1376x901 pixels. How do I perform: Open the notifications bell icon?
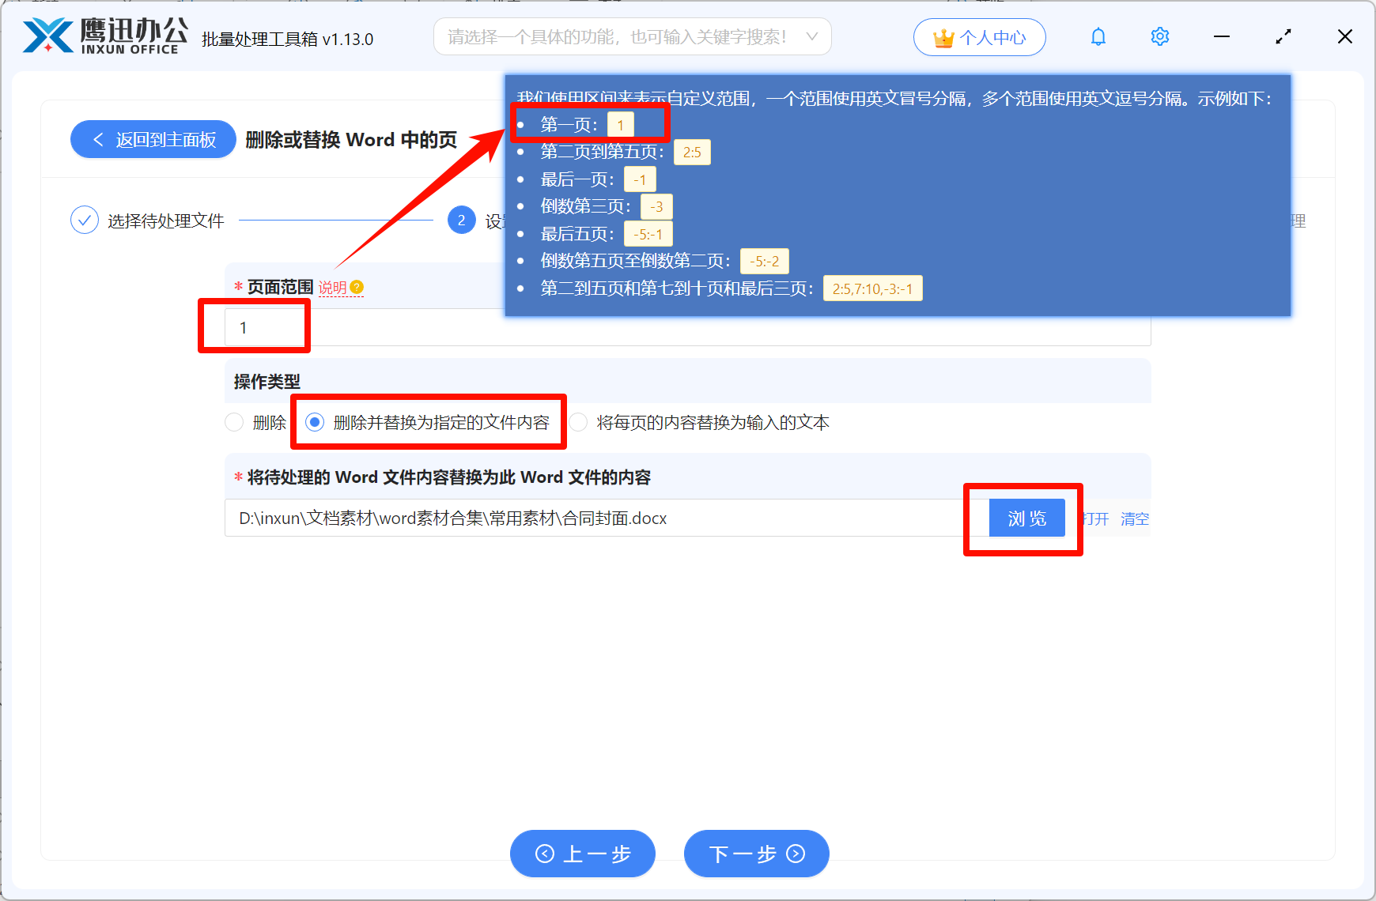(1098, 36)
